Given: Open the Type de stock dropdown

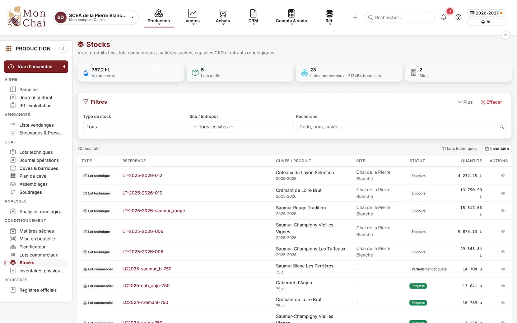Looking at the screenshot, I should click(x=135, y=127).
